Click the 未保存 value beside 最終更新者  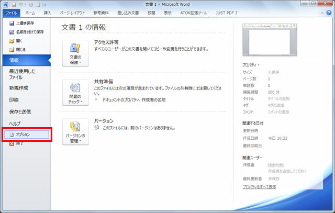pos(274,178)
